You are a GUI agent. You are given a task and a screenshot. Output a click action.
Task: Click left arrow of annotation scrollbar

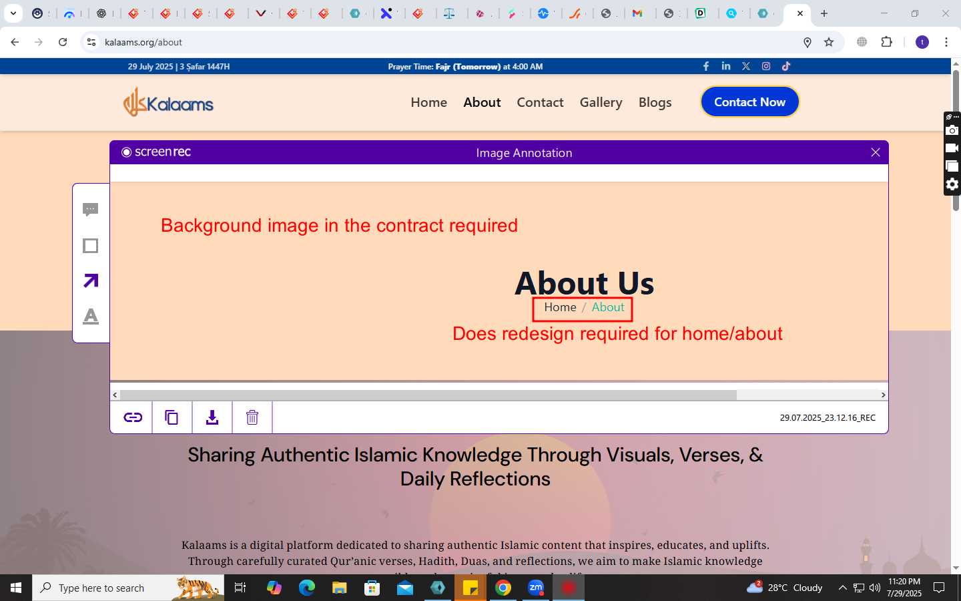coord(115,395)
